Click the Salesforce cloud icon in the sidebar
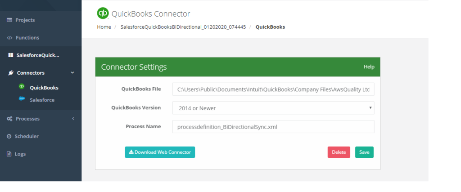Viewport: 461px width, 192px height. (x=21, y=100)
